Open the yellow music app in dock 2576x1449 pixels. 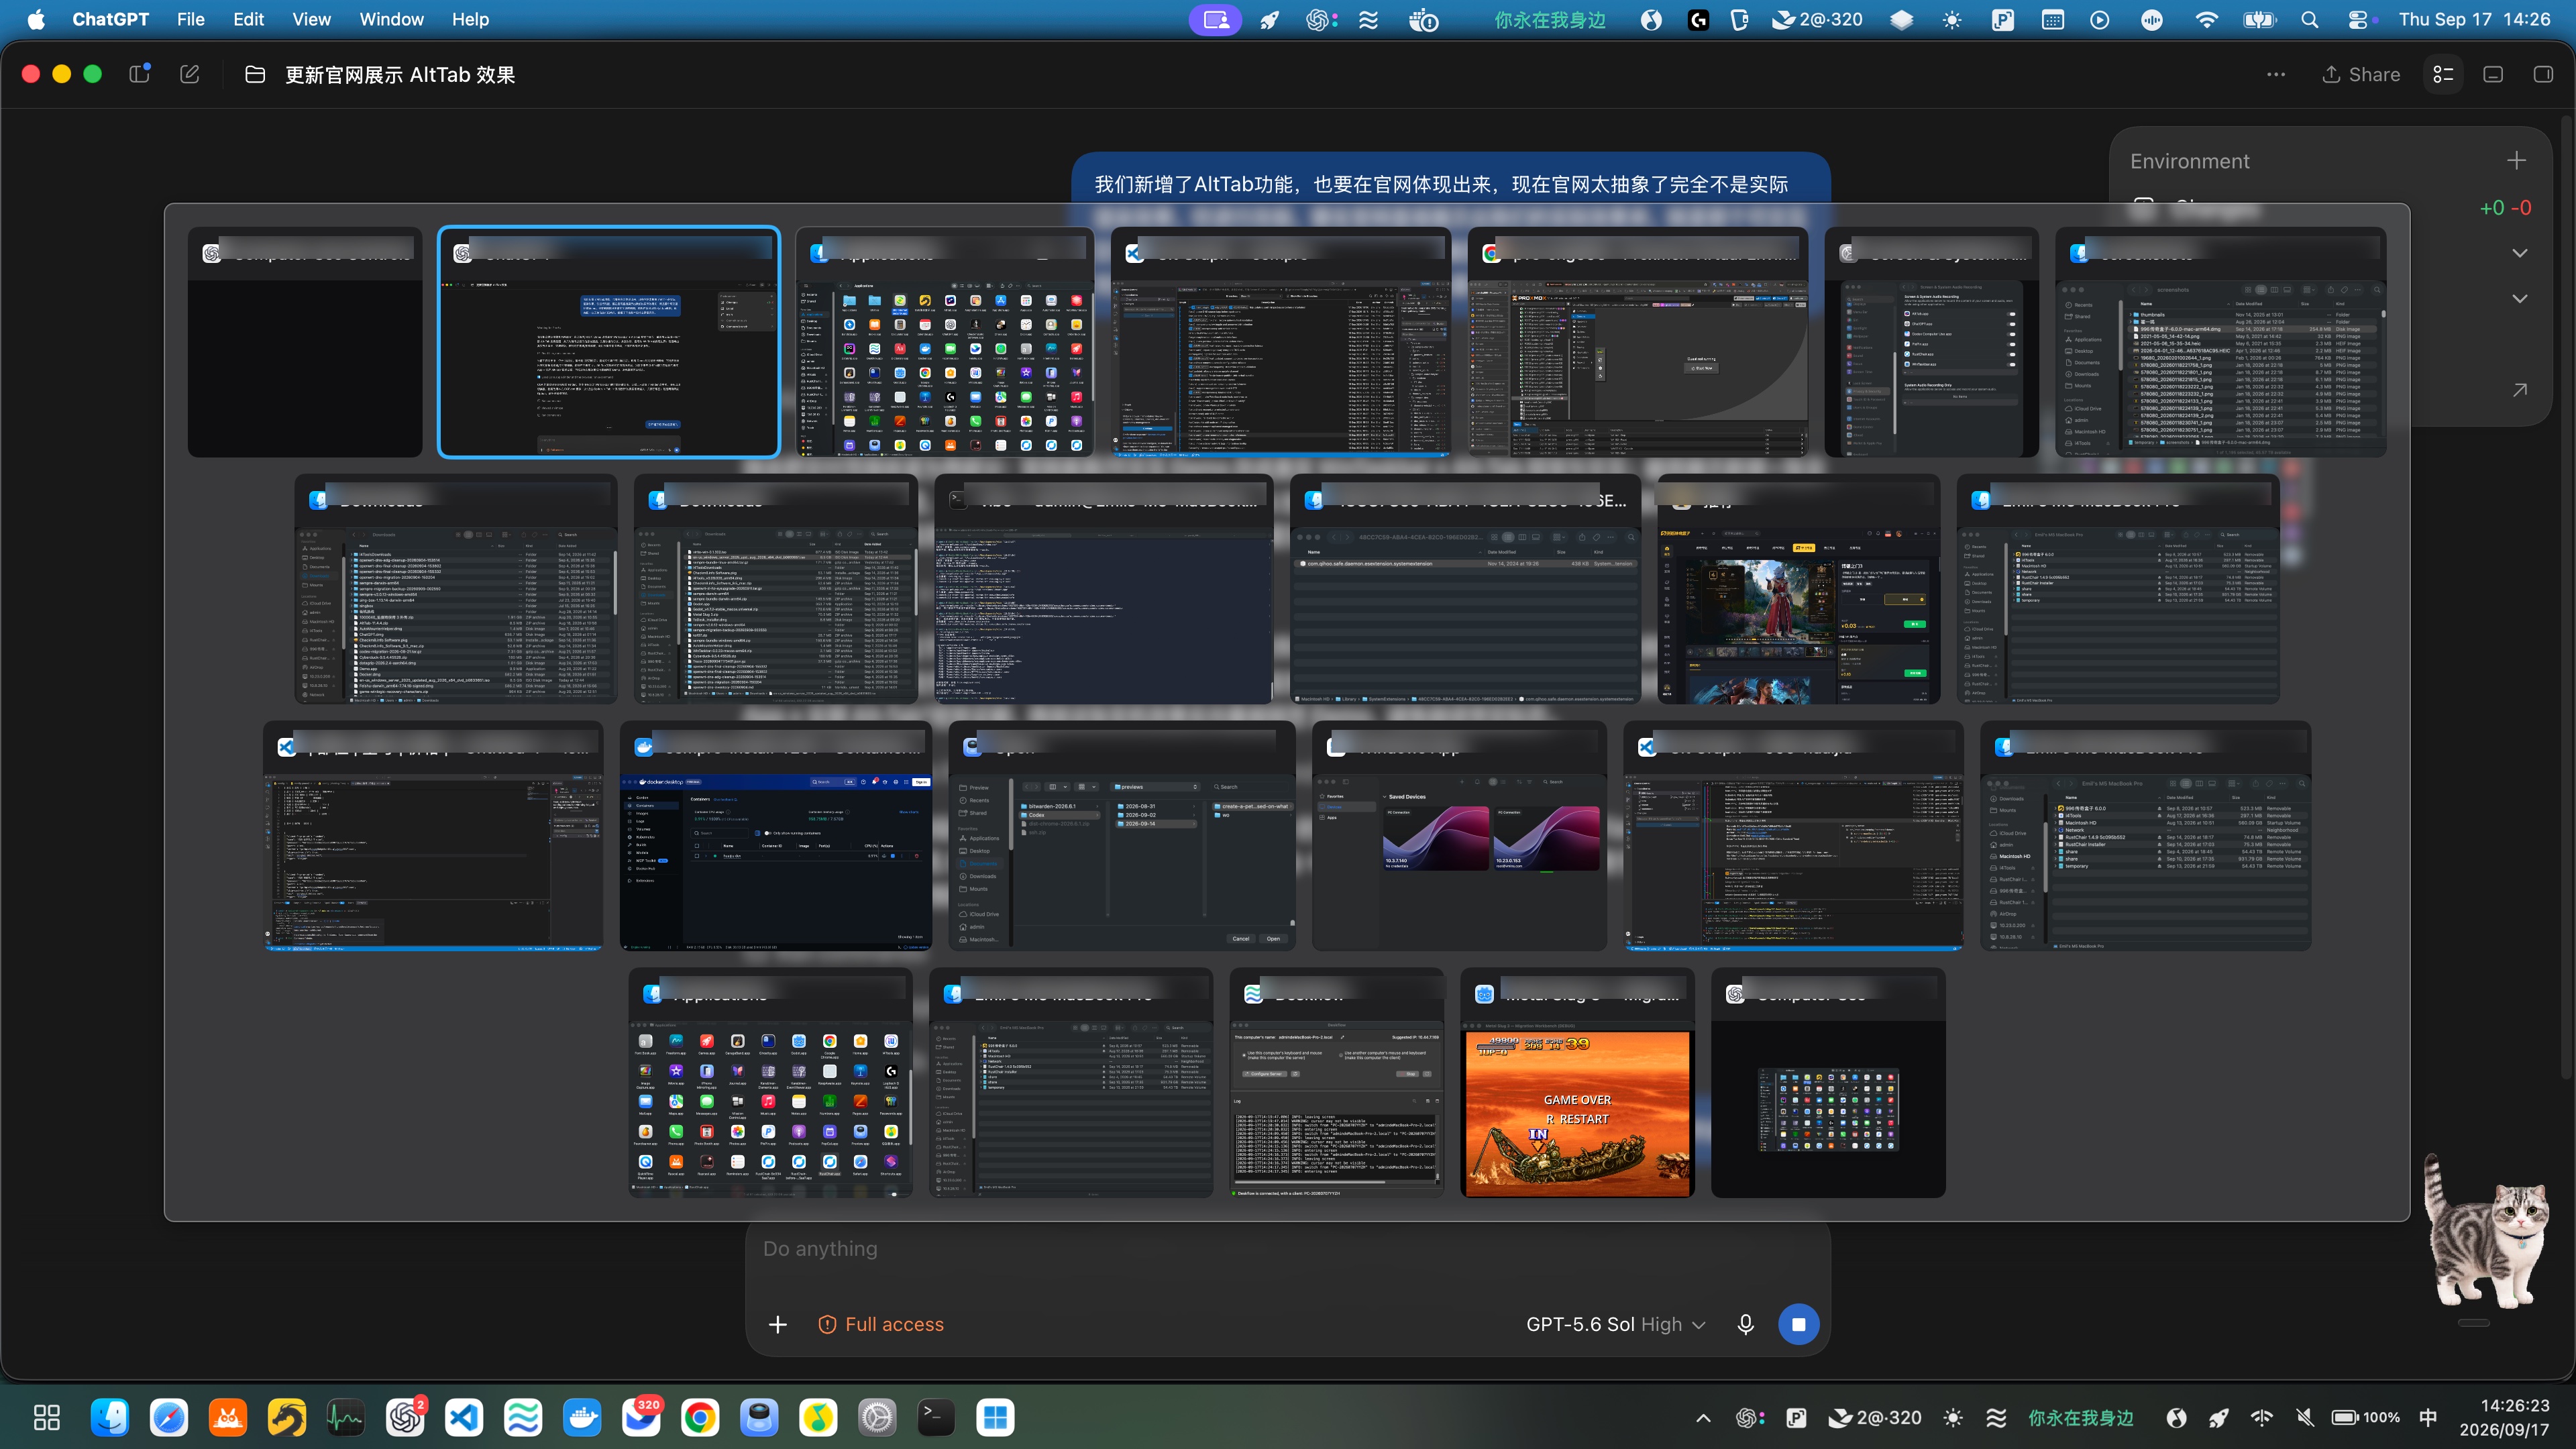tap(818, 1417)
